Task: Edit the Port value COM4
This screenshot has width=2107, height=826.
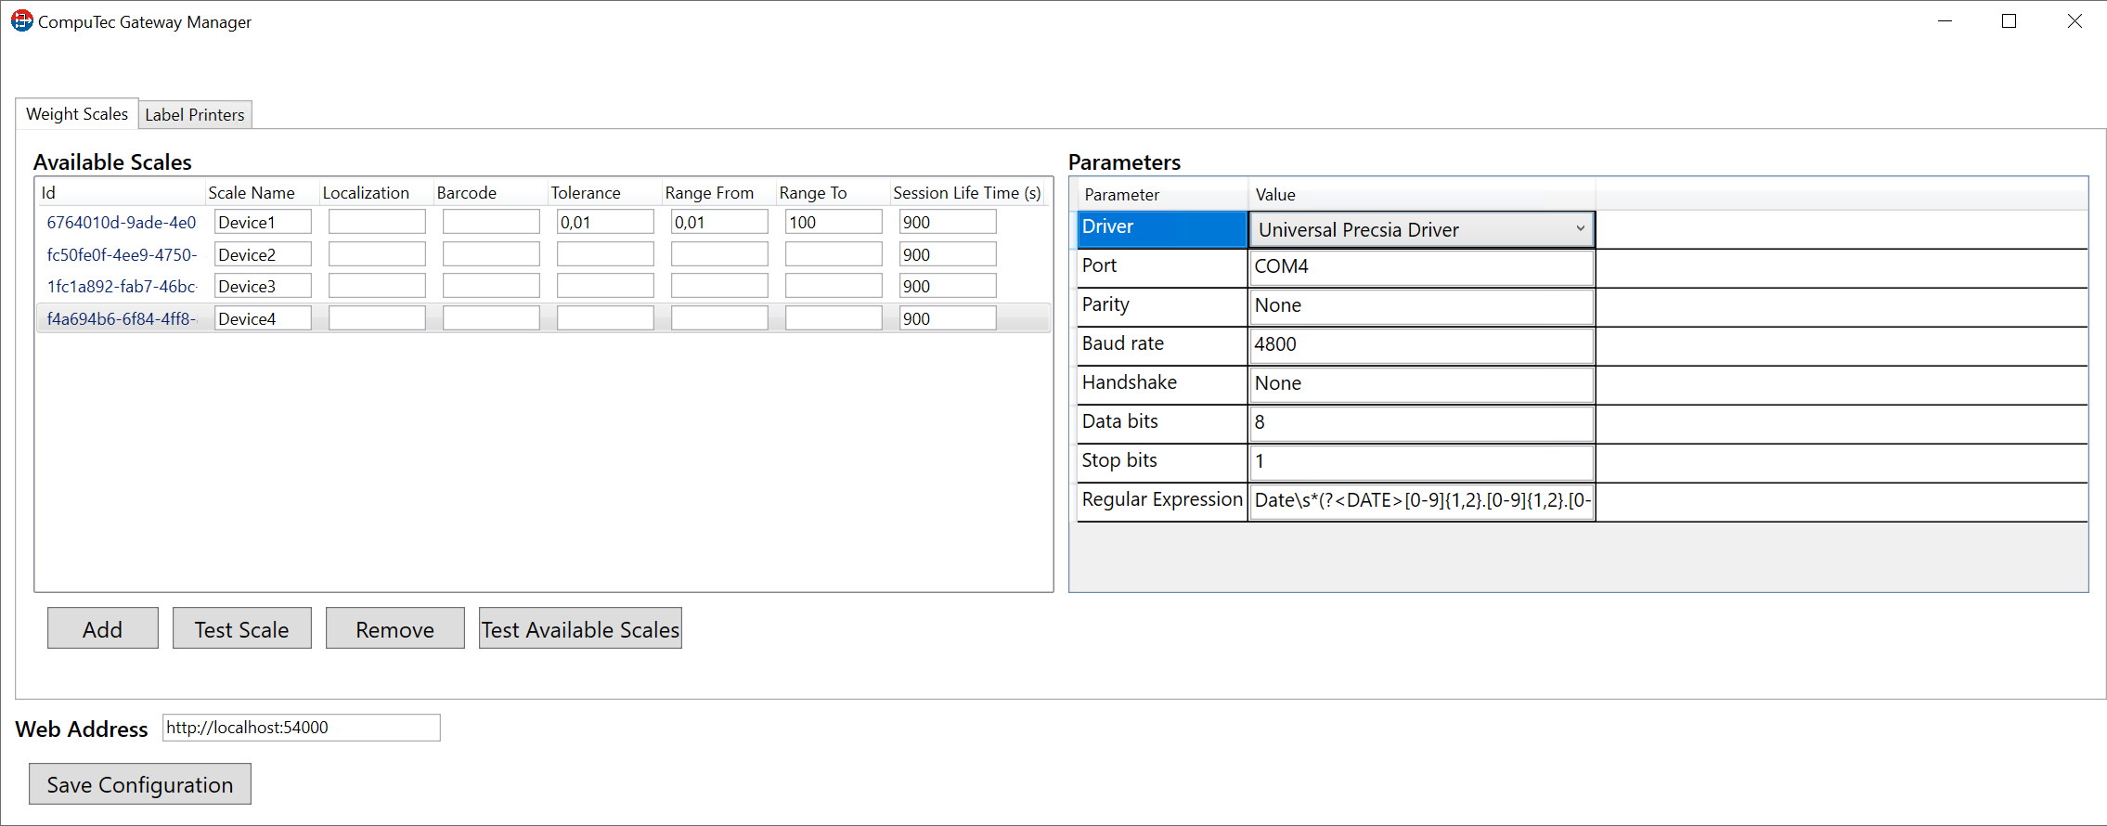Action: click(1420, 267)
